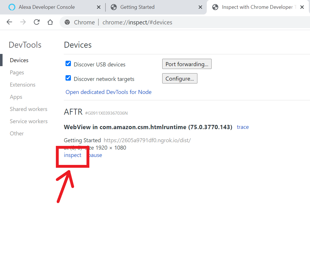Select Shared workers in the sidebar

coord(28,109)
